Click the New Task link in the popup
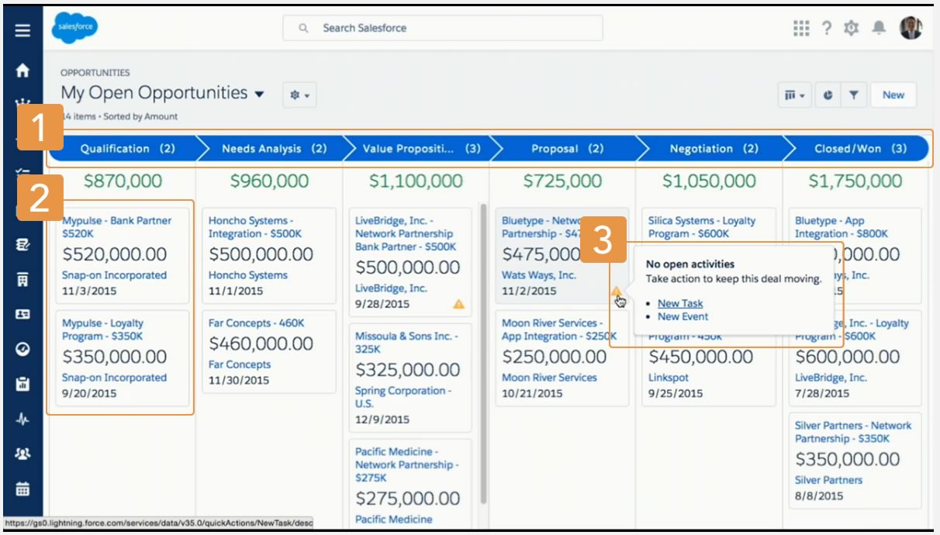This screenshot has width=940, height=535. [x=680, y=303]
